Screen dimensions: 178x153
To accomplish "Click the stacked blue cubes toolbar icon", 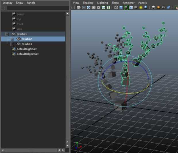I will (x=169, y=7).
